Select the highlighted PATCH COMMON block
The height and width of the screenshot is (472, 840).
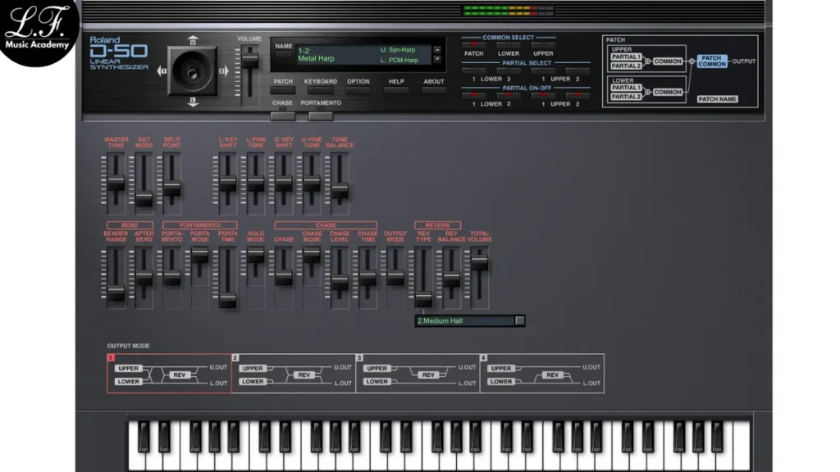712,61
